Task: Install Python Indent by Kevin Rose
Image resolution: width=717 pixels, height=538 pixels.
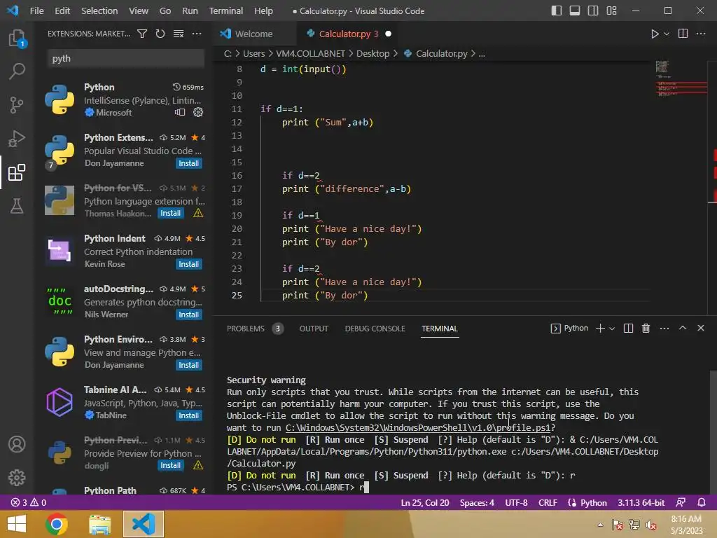Action: point(188,264)
